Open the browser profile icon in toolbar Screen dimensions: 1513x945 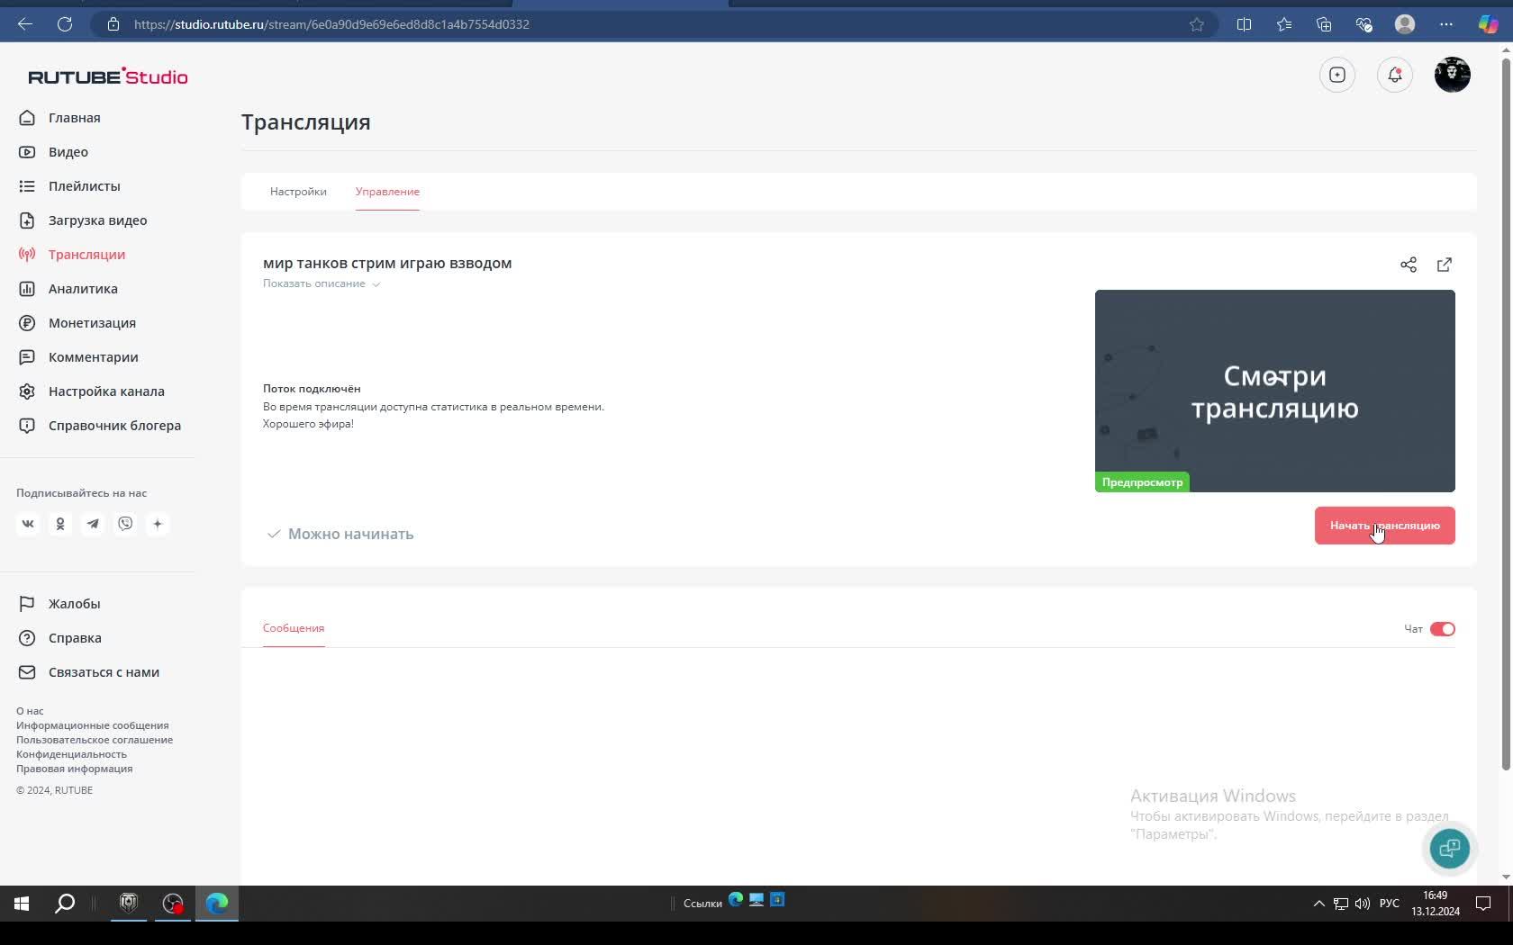(x=1405, y=24)
